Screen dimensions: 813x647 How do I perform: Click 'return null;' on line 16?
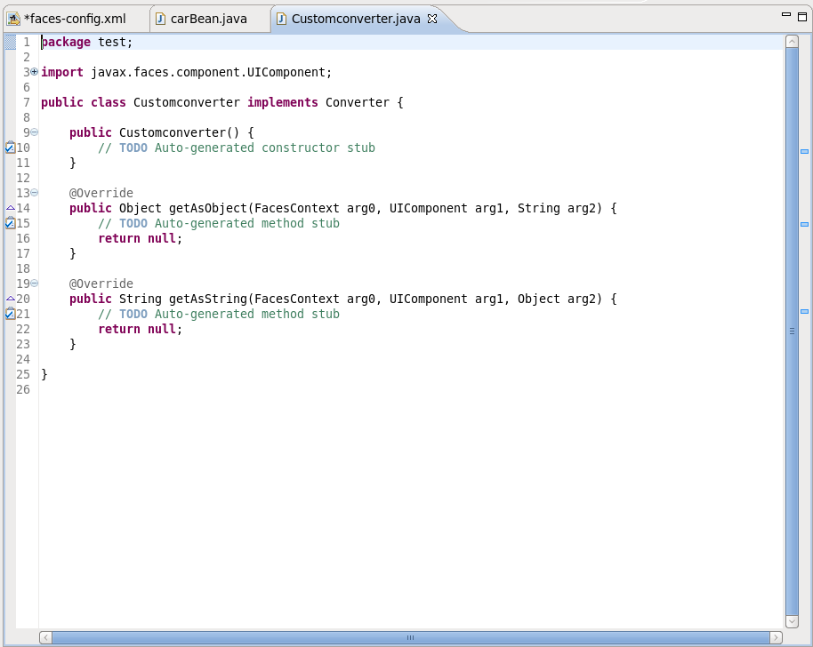tap(140, 238)
